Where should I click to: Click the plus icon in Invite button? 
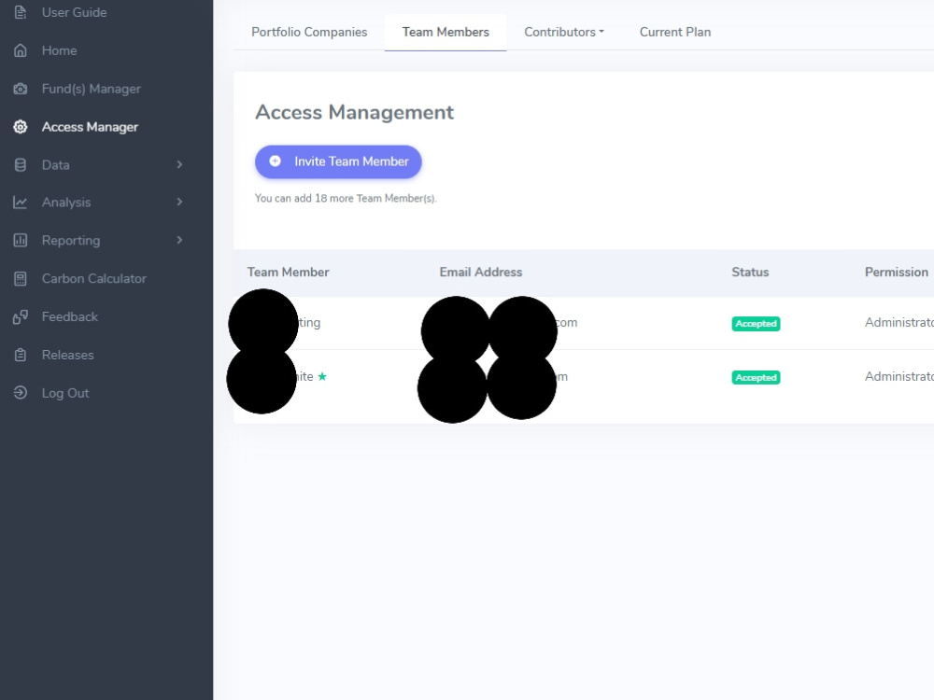[x=276, y=161]
